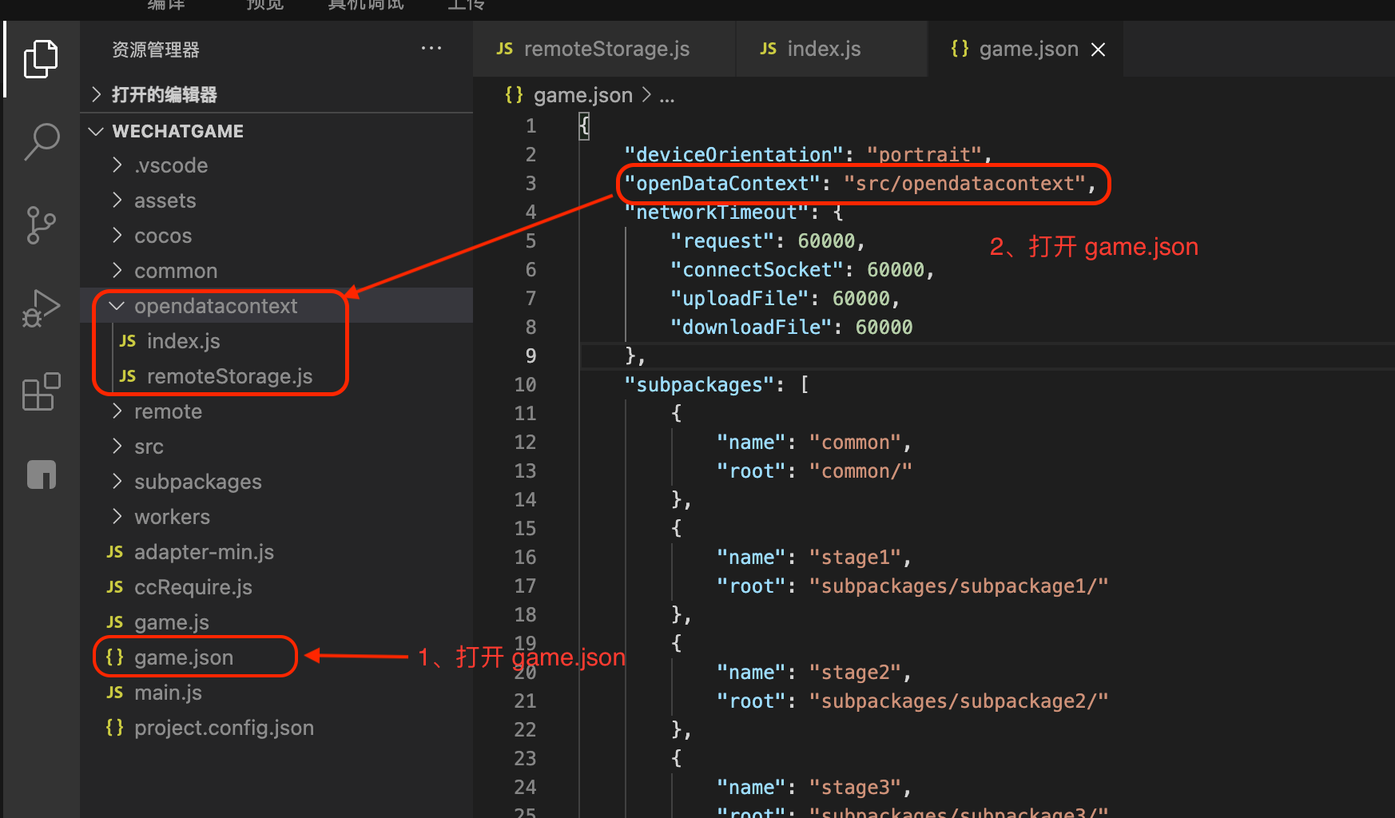Expand the 打开的编辑器 section

point(276,95)
